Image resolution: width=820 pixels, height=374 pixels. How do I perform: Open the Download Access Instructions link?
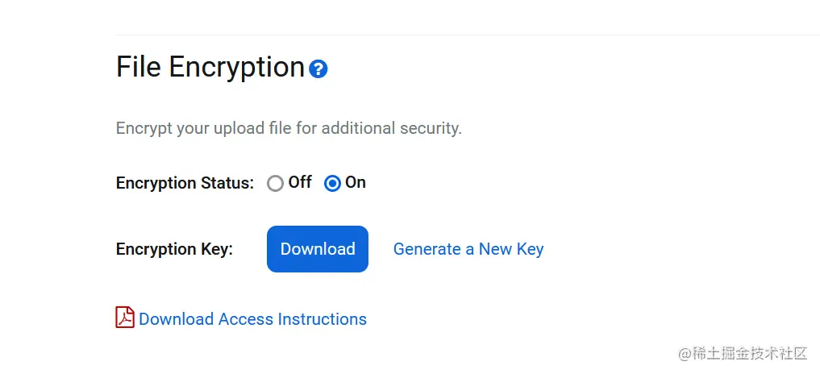(252, 319)
